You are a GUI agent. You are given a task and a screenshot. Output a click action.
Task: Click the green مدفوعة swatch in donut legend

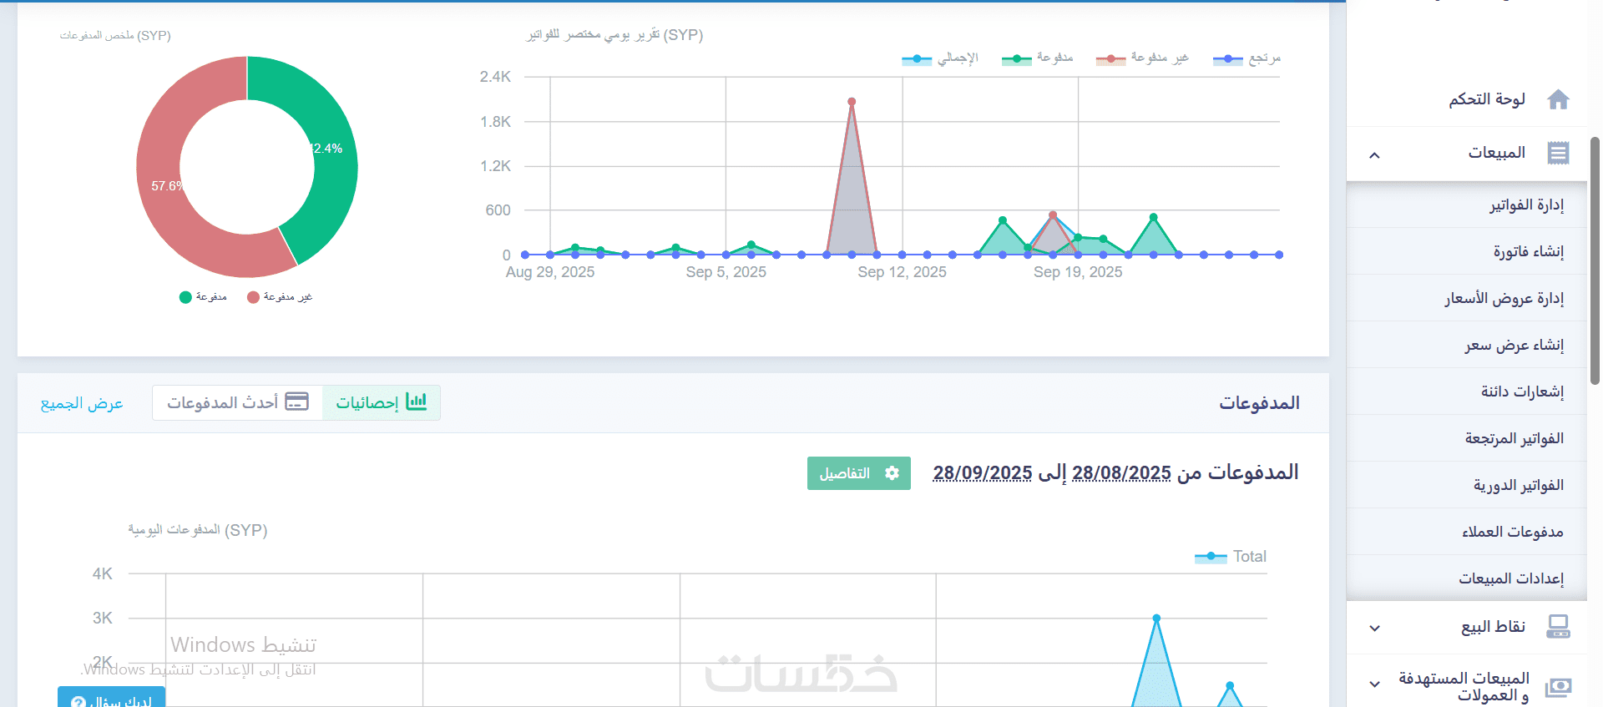pos(185,297)
